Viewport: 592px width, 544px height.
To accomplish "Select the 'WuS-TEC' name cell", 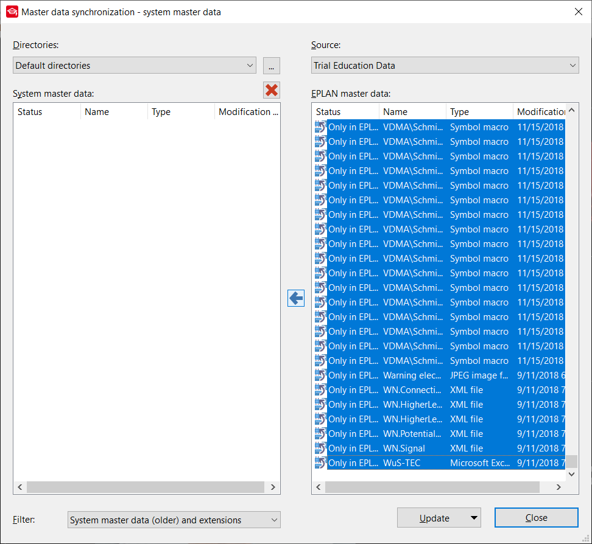I will coord(412,463).
